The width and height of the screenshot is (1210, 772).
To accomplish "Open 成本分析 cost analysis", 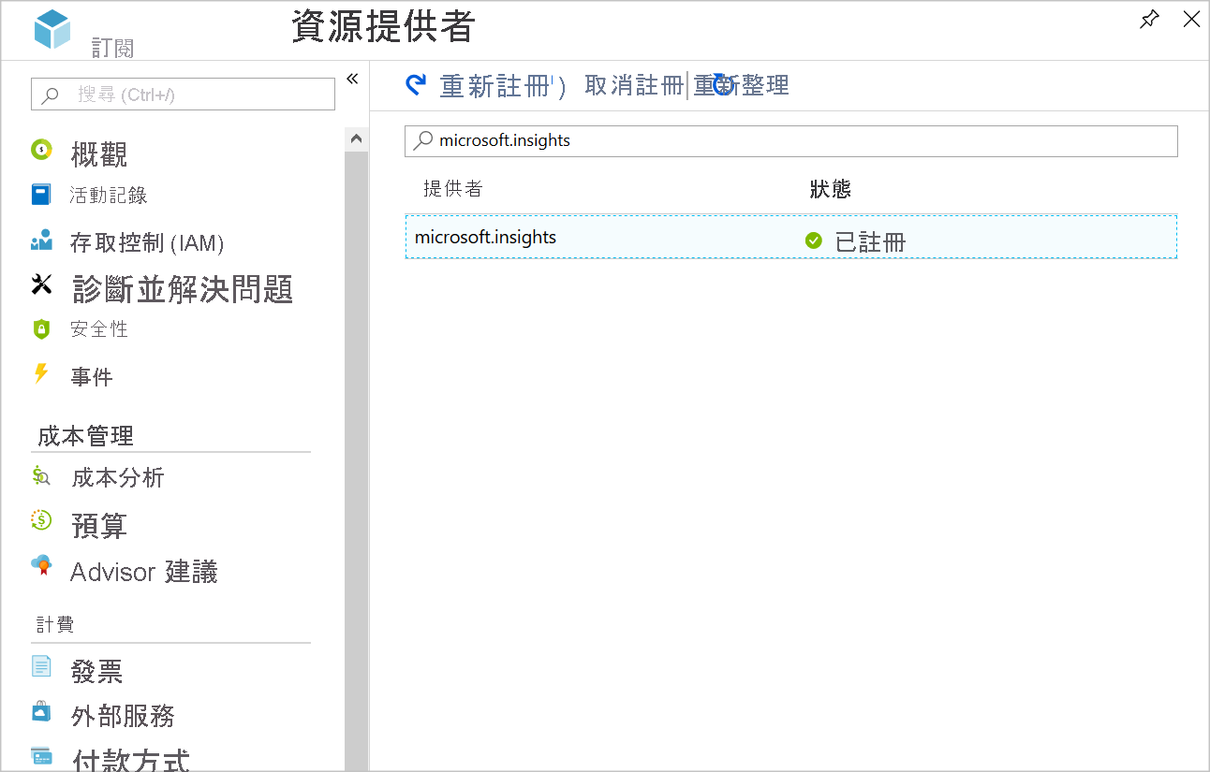I will click(x=118, y=478).
